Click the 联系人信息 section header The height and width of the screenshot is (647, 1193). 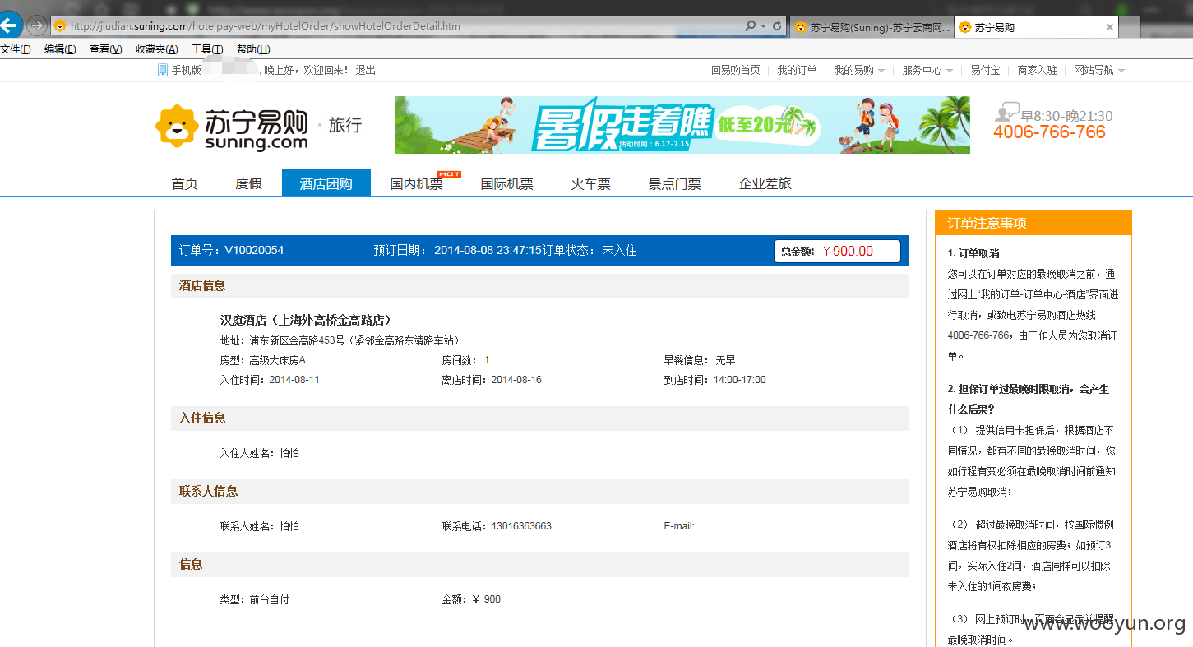[x=540, y=492]
